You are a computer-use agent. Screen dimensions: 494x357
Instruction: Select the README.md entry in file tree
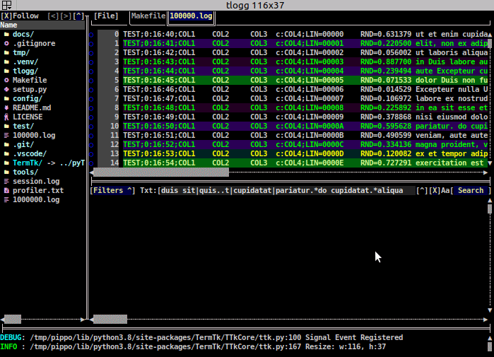pos(32,107)
